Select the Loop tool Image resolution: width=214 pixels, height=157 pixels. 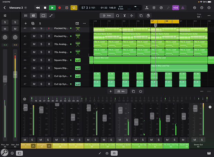(x=117, y=16)
